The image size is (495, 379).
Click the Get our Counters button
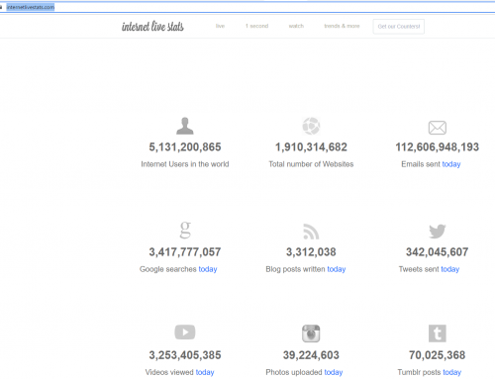point(399,27)
